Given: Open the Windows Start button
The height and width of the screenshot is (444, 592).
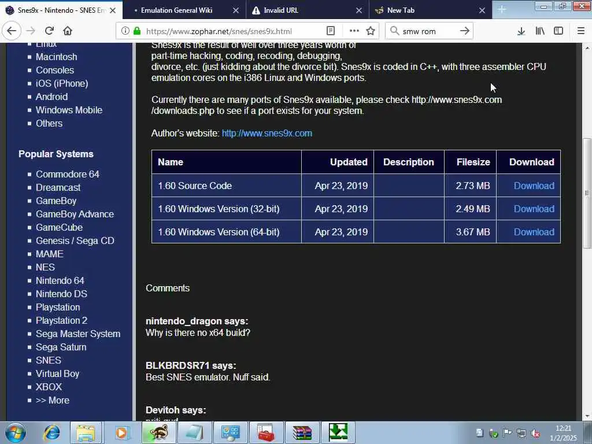Looking at the screenshot, I should (16, 432).
